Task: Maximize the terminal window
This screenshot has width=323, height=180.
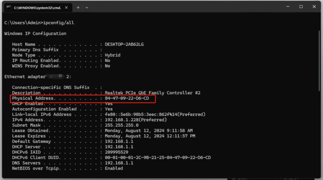Action: click(301, 7)
